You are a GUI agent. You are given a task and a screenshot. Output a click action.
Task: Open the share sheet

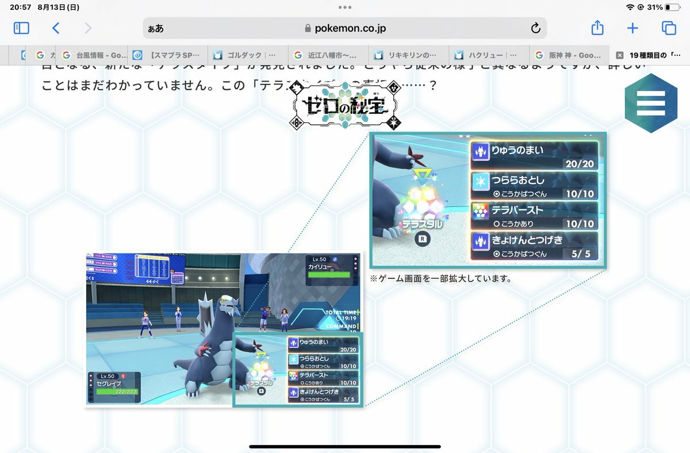coord(597,28)
